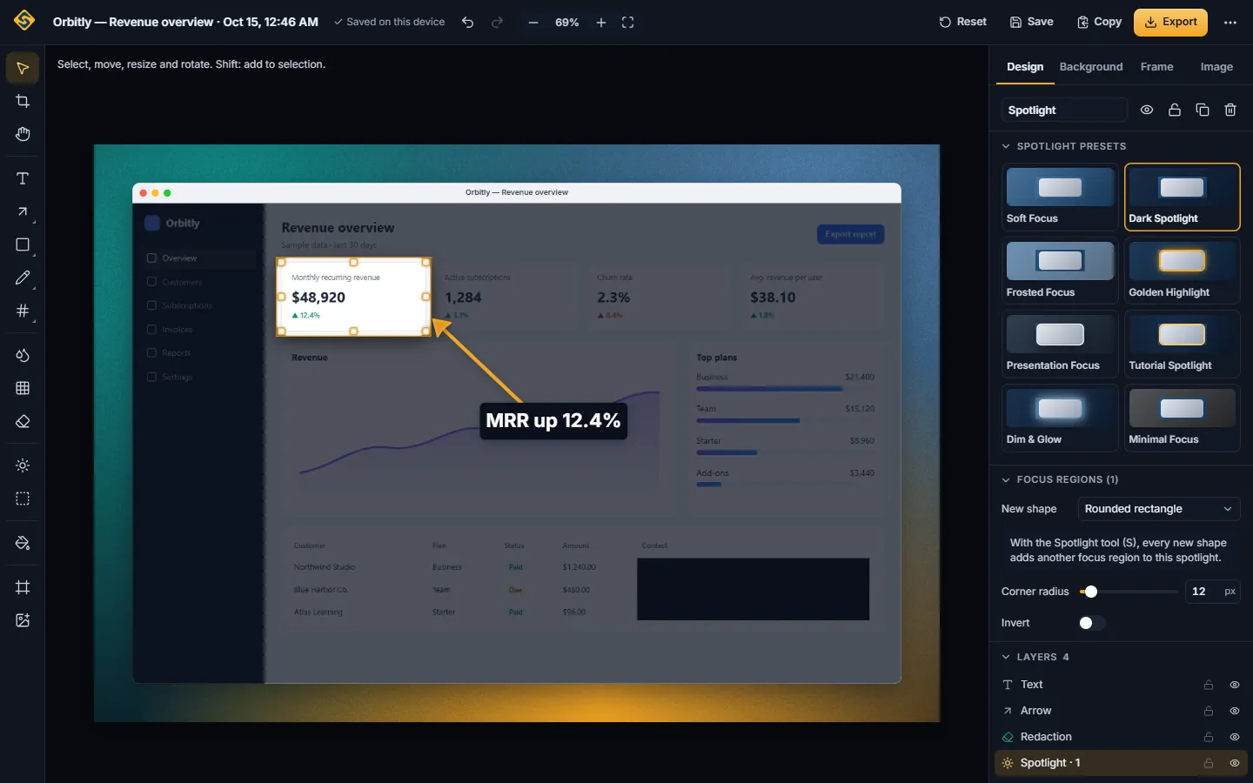Select the crop tool in the left toolbar
Screen dimensions: 1253x783
[23, 101]
